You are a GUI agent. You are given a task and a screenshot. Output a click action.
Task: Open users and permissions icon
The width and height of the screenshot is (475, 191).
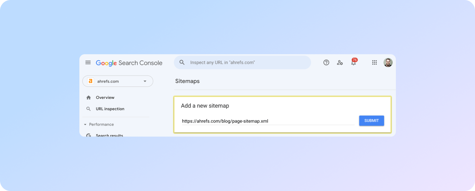340,63
